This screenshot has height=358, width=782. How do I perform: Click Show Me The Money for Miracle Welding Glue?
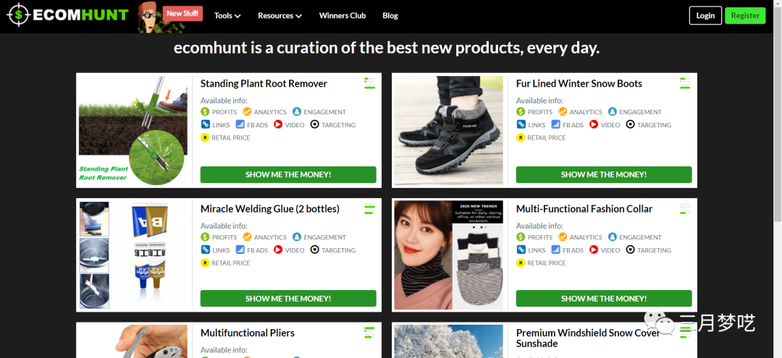pos(288,299)
